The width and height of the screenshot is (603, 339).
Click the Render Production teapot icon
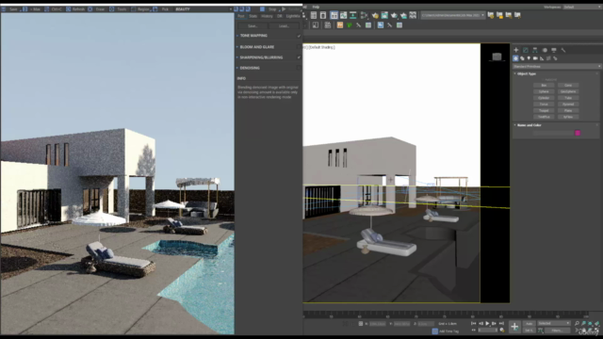[394, 15]
